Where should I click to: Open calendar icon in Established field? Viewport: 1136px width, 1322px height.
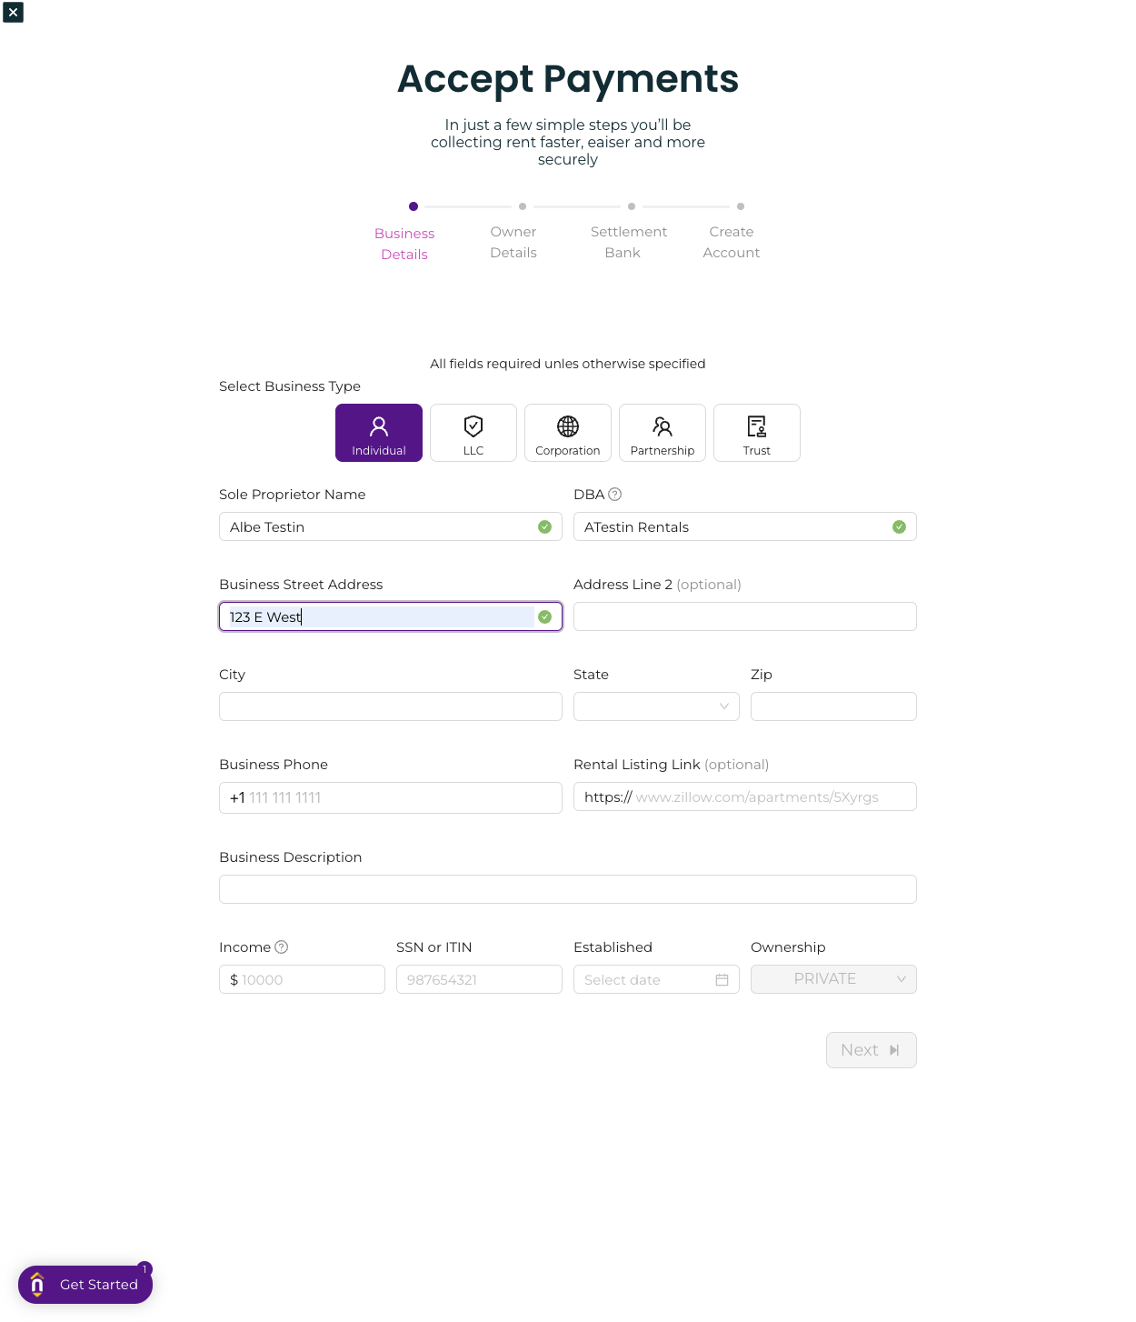[x=722, y=980]
